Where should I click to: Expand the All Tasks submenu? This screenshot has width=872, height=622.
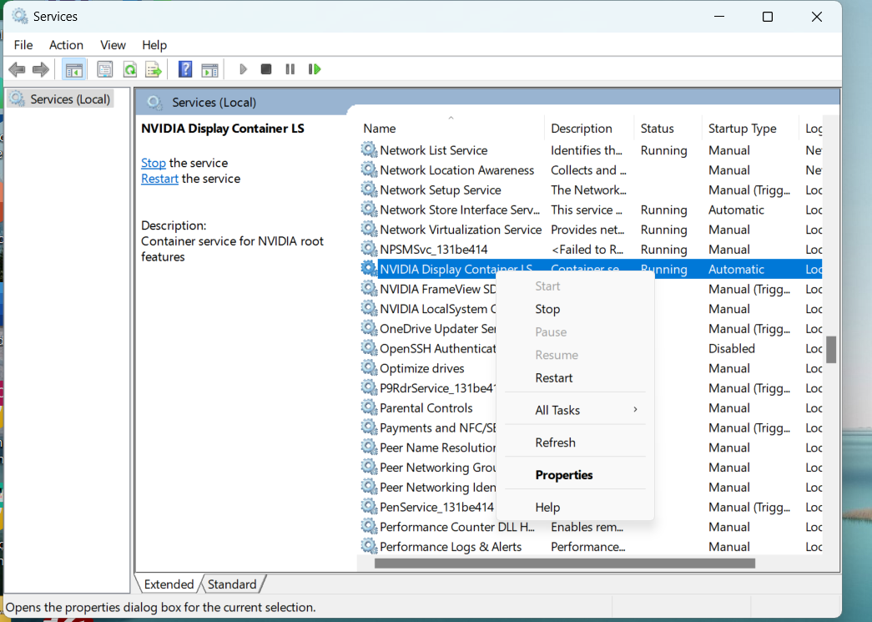tap(557, 410)
